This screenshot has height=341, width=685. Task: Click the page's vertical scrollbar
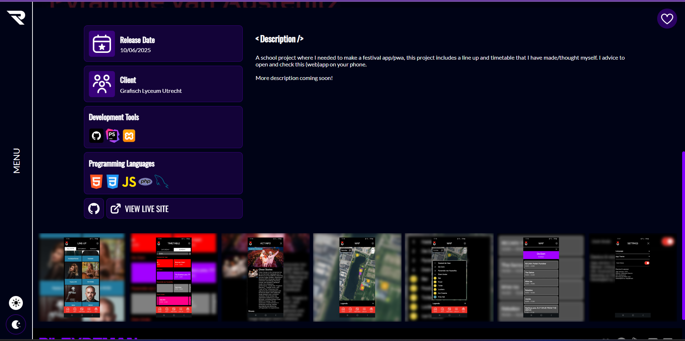(683, 236)
